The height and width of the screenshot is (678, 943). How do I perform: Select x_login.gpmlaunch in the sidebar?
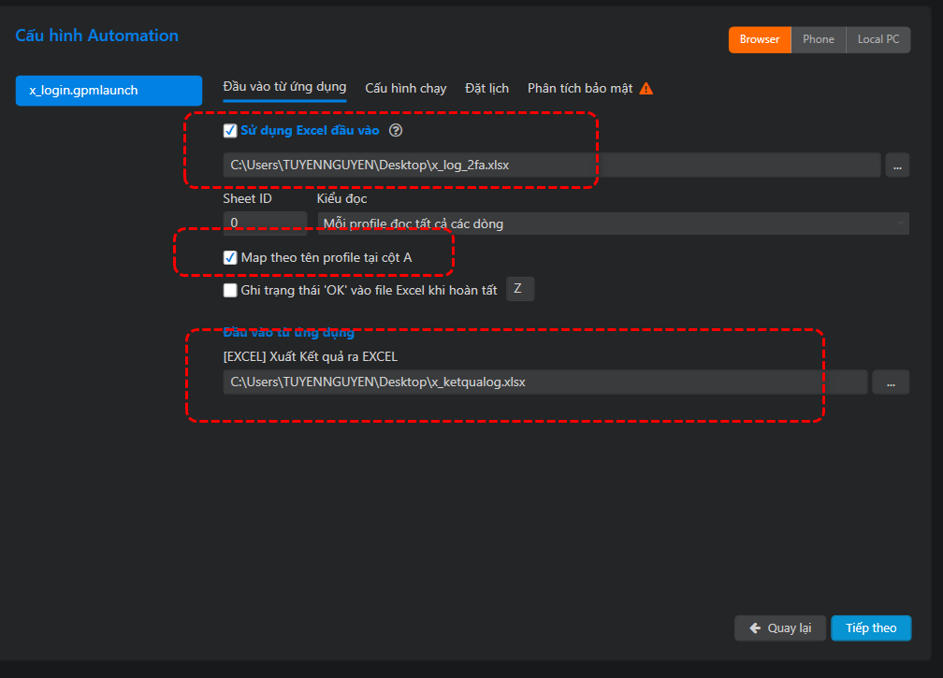point(109,91)
